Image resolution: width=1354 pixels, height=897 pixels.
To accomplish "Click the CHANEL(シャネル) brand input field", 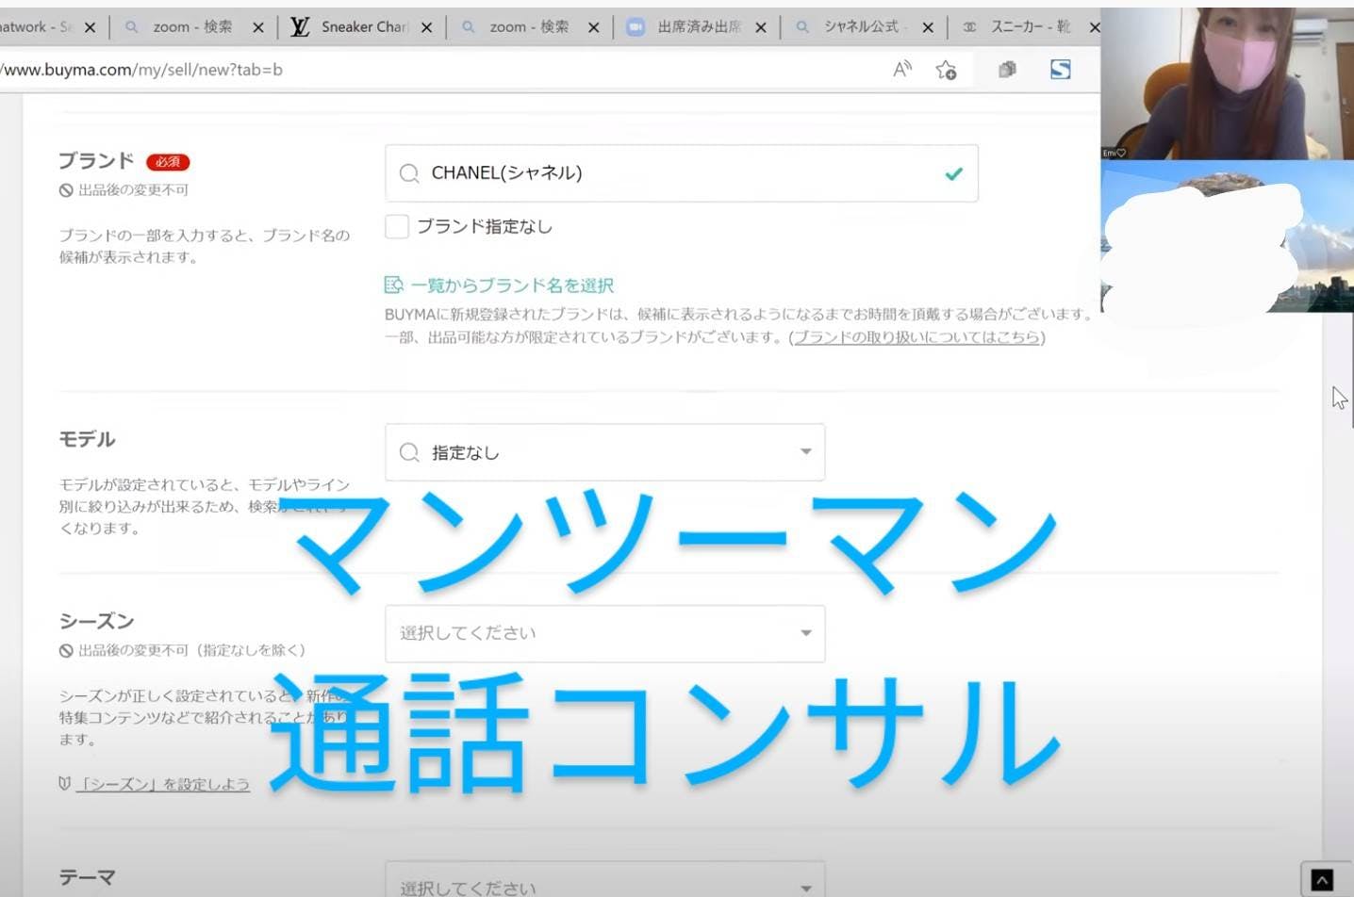I will pos(681,173).
